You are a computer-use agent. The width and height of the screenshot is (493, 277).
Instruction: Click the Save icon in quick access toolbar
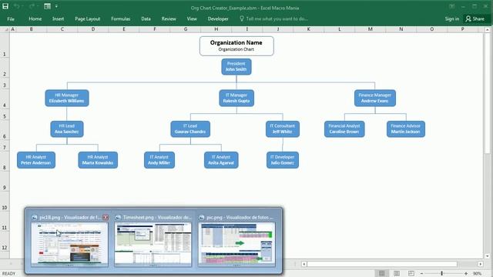5,6
